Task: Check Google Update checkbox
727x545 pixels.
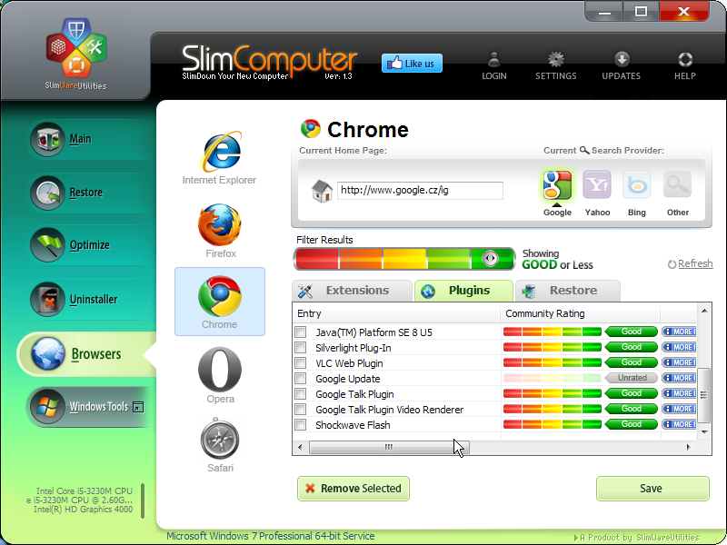Action: 301,378
